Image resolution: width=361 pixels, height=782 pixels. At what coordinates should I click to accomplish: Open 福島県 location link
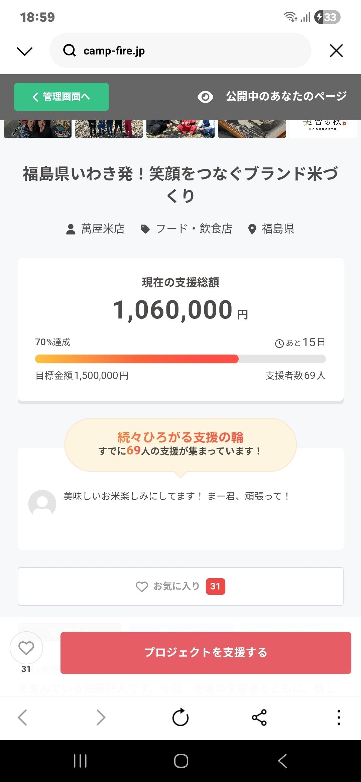[x=271, y=229]
